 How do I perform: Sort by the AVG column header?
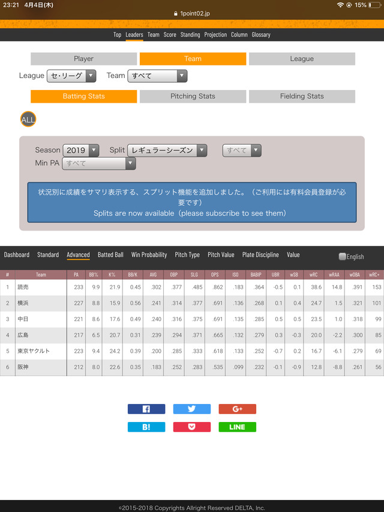pyautogui.click(x=153, y=275)
